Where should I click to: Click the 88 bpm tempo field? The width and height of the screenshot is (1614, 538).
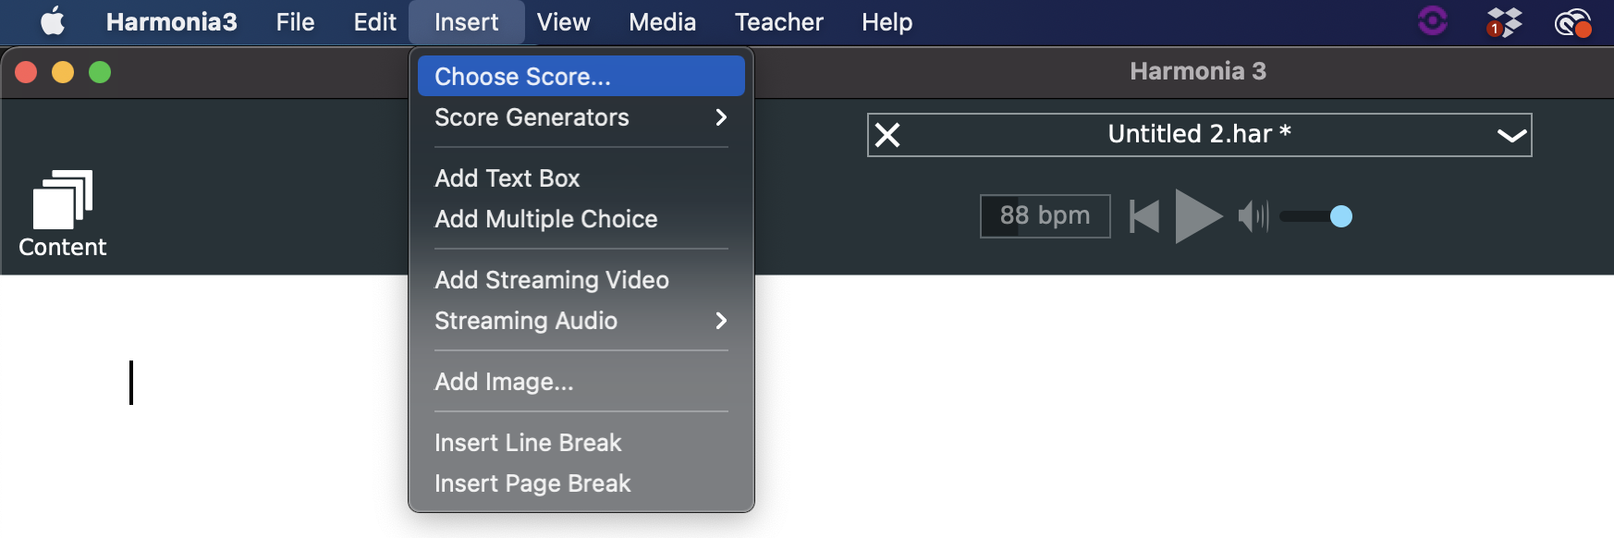1045,216
